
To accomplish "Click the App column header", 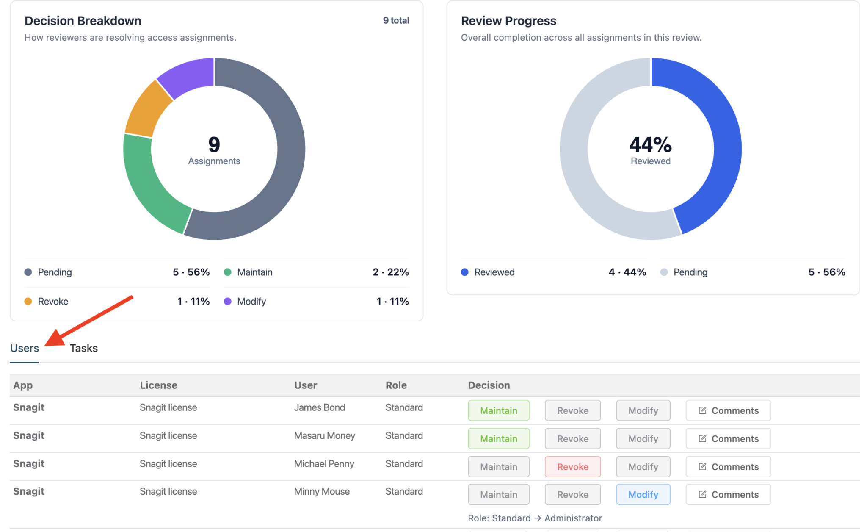I will tap(23, 385).
